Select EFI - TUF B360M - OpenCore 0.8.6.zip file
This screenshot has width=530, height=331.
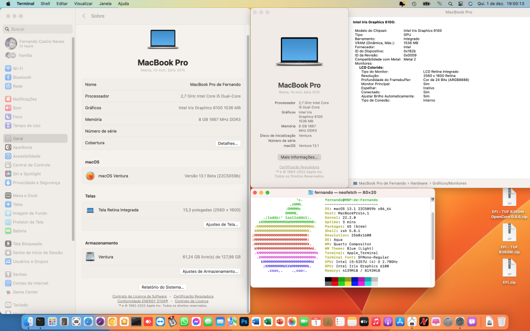pyautogui.click(x=509, y=203)
